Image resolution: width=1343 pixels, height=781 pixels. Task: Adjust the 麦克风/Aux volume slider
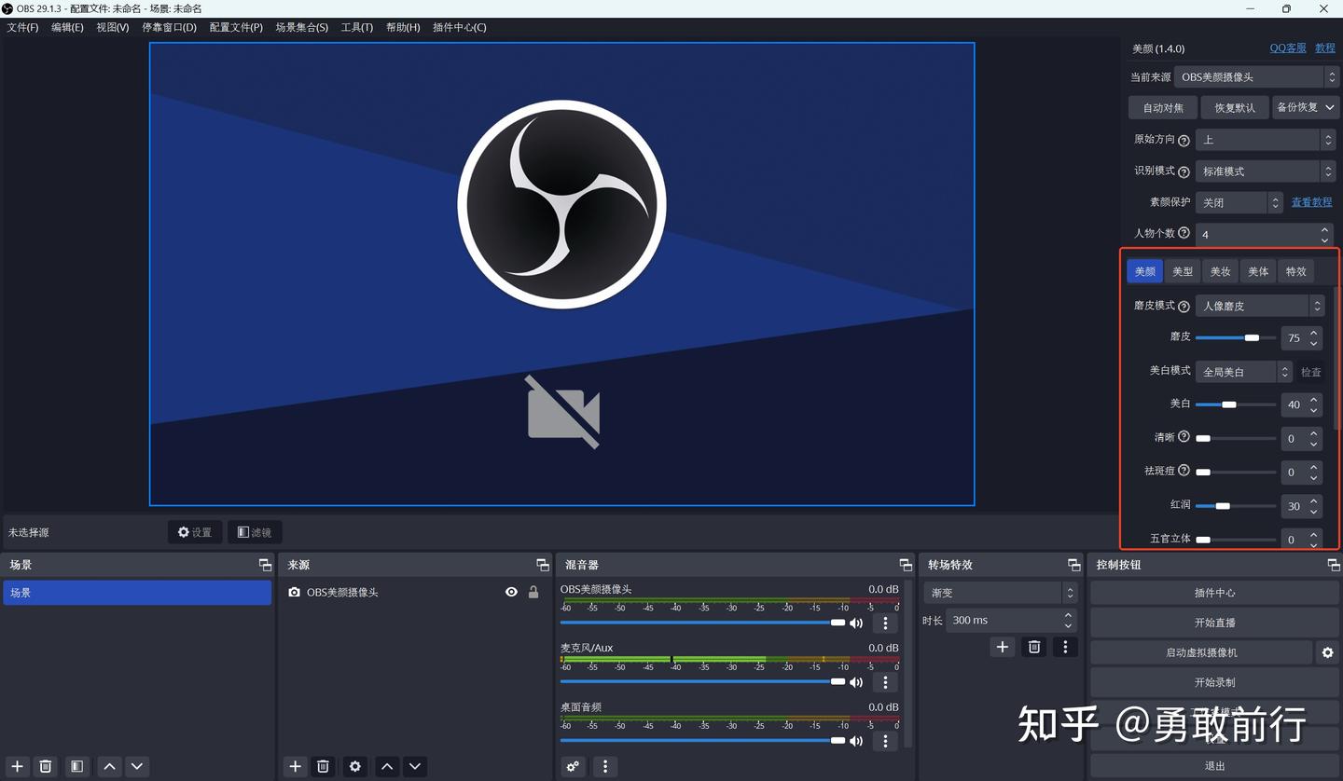point(703,681)
